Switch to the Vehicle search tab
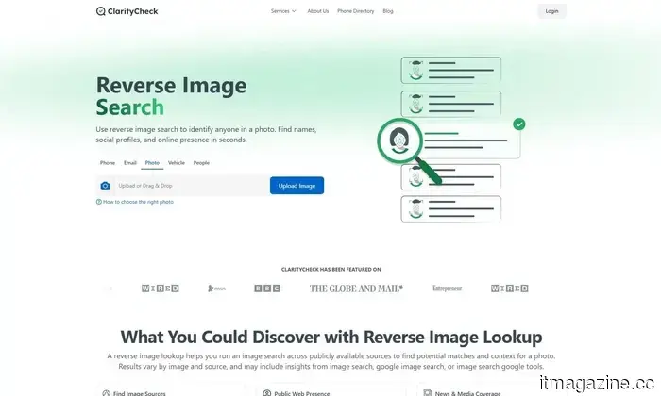661x396 pixels. click(x=177, y=163)
